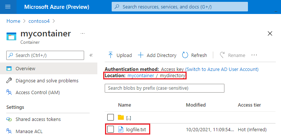Collapse the left navigation pane
The width and height of the screenshot is (281, 136).
pyautogui.click(x=91, y=55)
